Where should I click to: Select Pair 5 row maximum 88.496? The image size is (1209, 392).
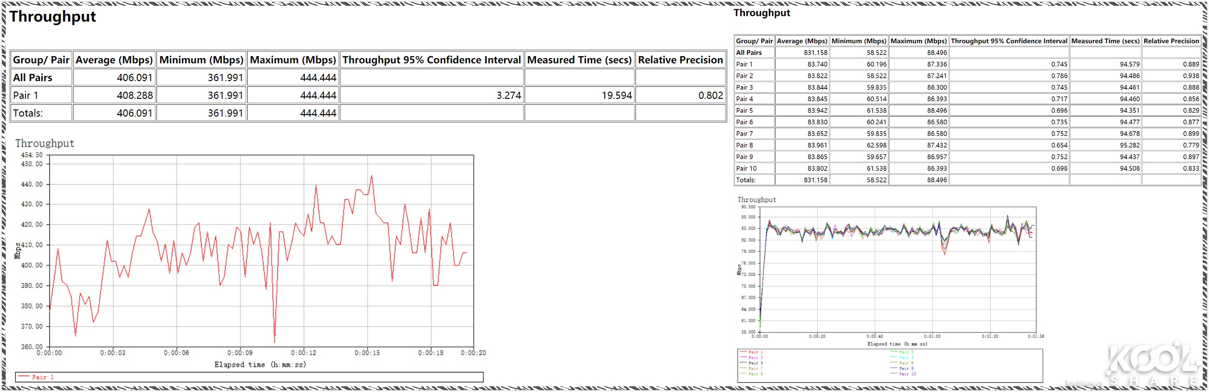pos(937,110)
